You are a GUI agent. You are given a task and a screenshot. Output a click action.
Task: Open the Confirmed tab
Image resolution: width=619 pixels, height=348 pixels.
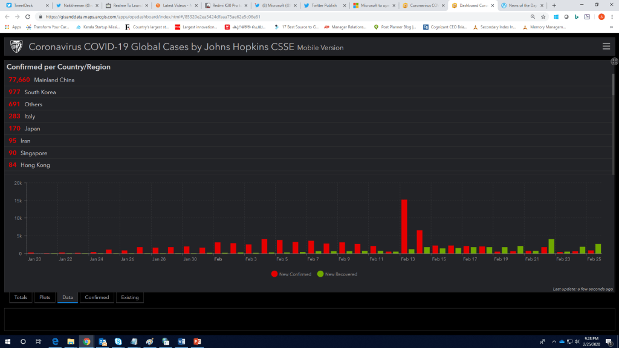pyautogui.click(x=97, y=297)
